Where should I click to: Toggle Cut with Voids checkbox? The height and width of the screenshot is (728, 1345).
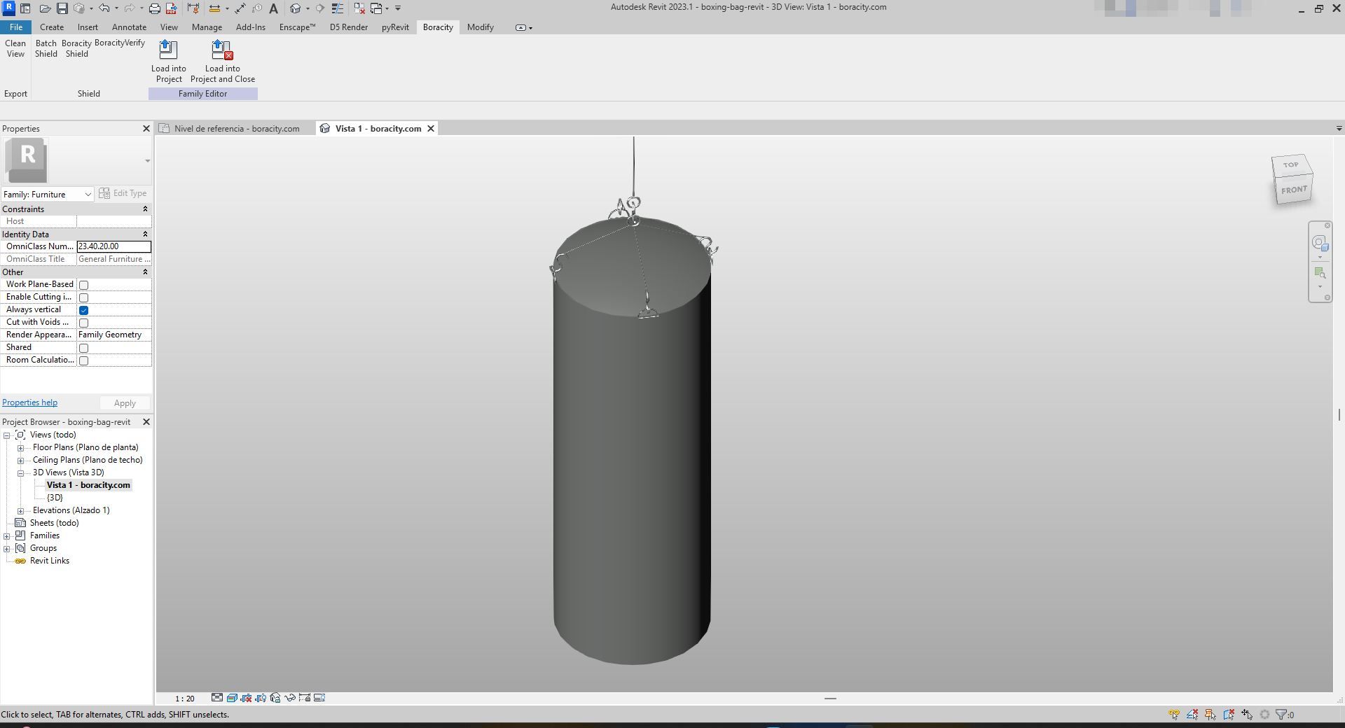pyautogui.click(x=83, y=323)
